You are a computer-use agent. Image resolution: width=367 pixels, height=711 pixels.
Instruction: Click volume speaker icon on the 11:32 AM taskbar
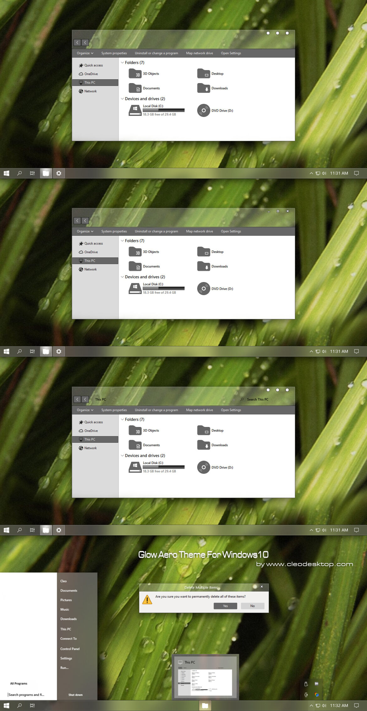click(324, 705)
